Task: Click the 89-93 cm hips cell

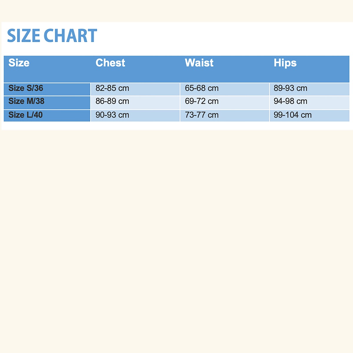Action: [290, 88]
